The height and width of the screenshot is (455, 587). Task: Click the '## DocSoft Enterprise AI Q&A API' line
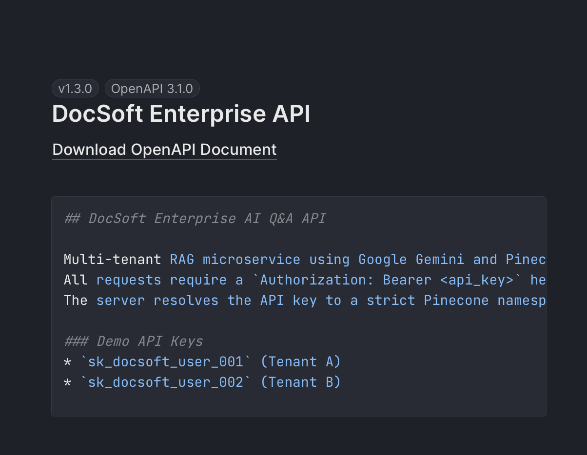coord(195,218)
